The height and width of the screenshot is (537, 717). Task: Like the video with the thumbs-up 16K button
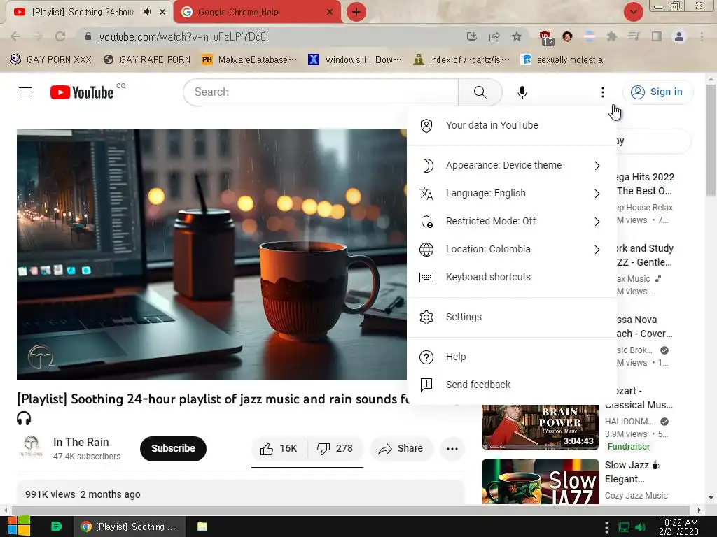coord(279,448)
